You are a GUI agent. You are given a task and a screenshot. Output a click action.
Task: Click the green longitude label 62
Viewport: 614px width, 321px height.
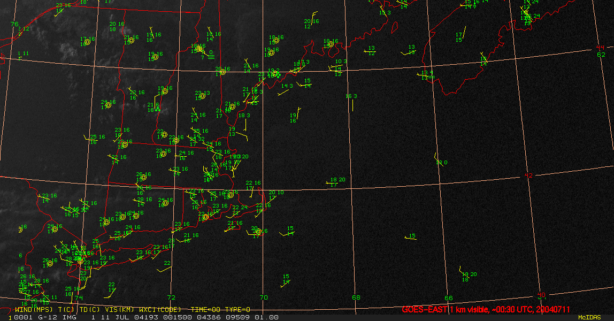601,55
